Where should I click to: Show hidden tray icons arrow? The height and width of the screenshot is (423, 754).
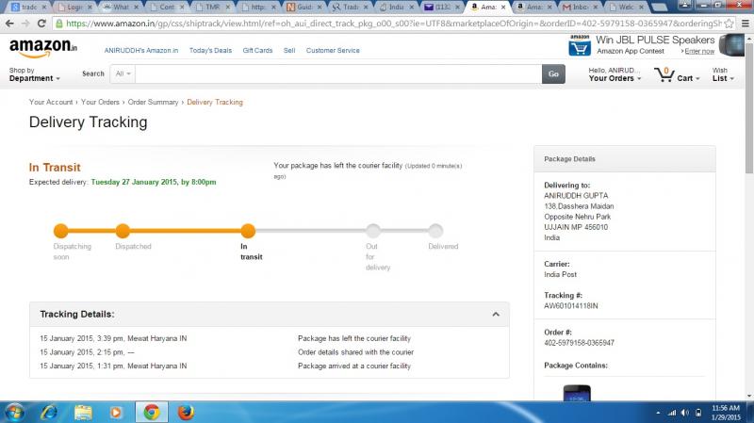click(658, 413)
